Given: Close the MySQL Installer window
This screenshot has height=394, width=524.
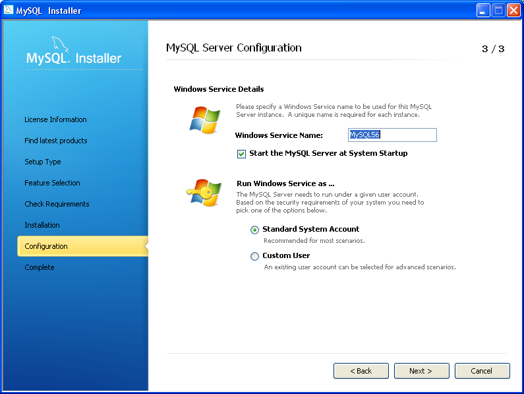Looking at the screenshot, I should click(x=513, y=11).
